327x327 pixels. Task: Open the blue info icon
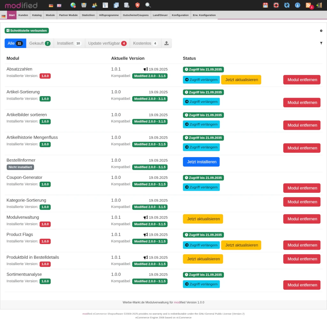(x=298, y=5)
